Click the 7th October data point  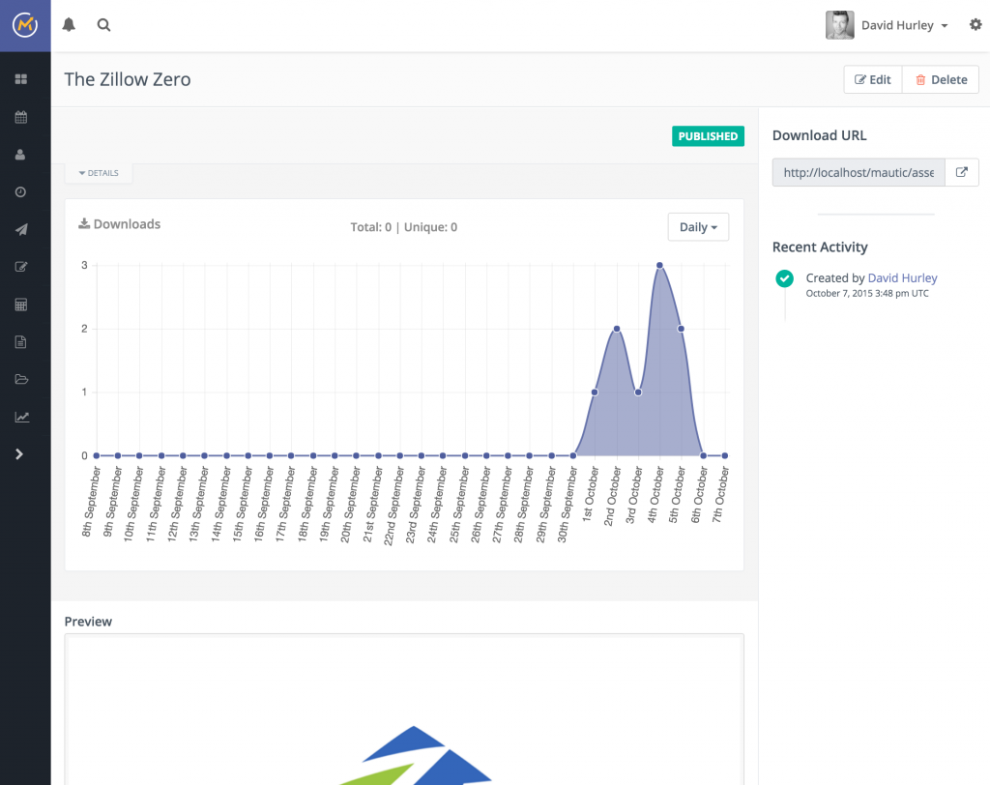[x=725, y=455]
